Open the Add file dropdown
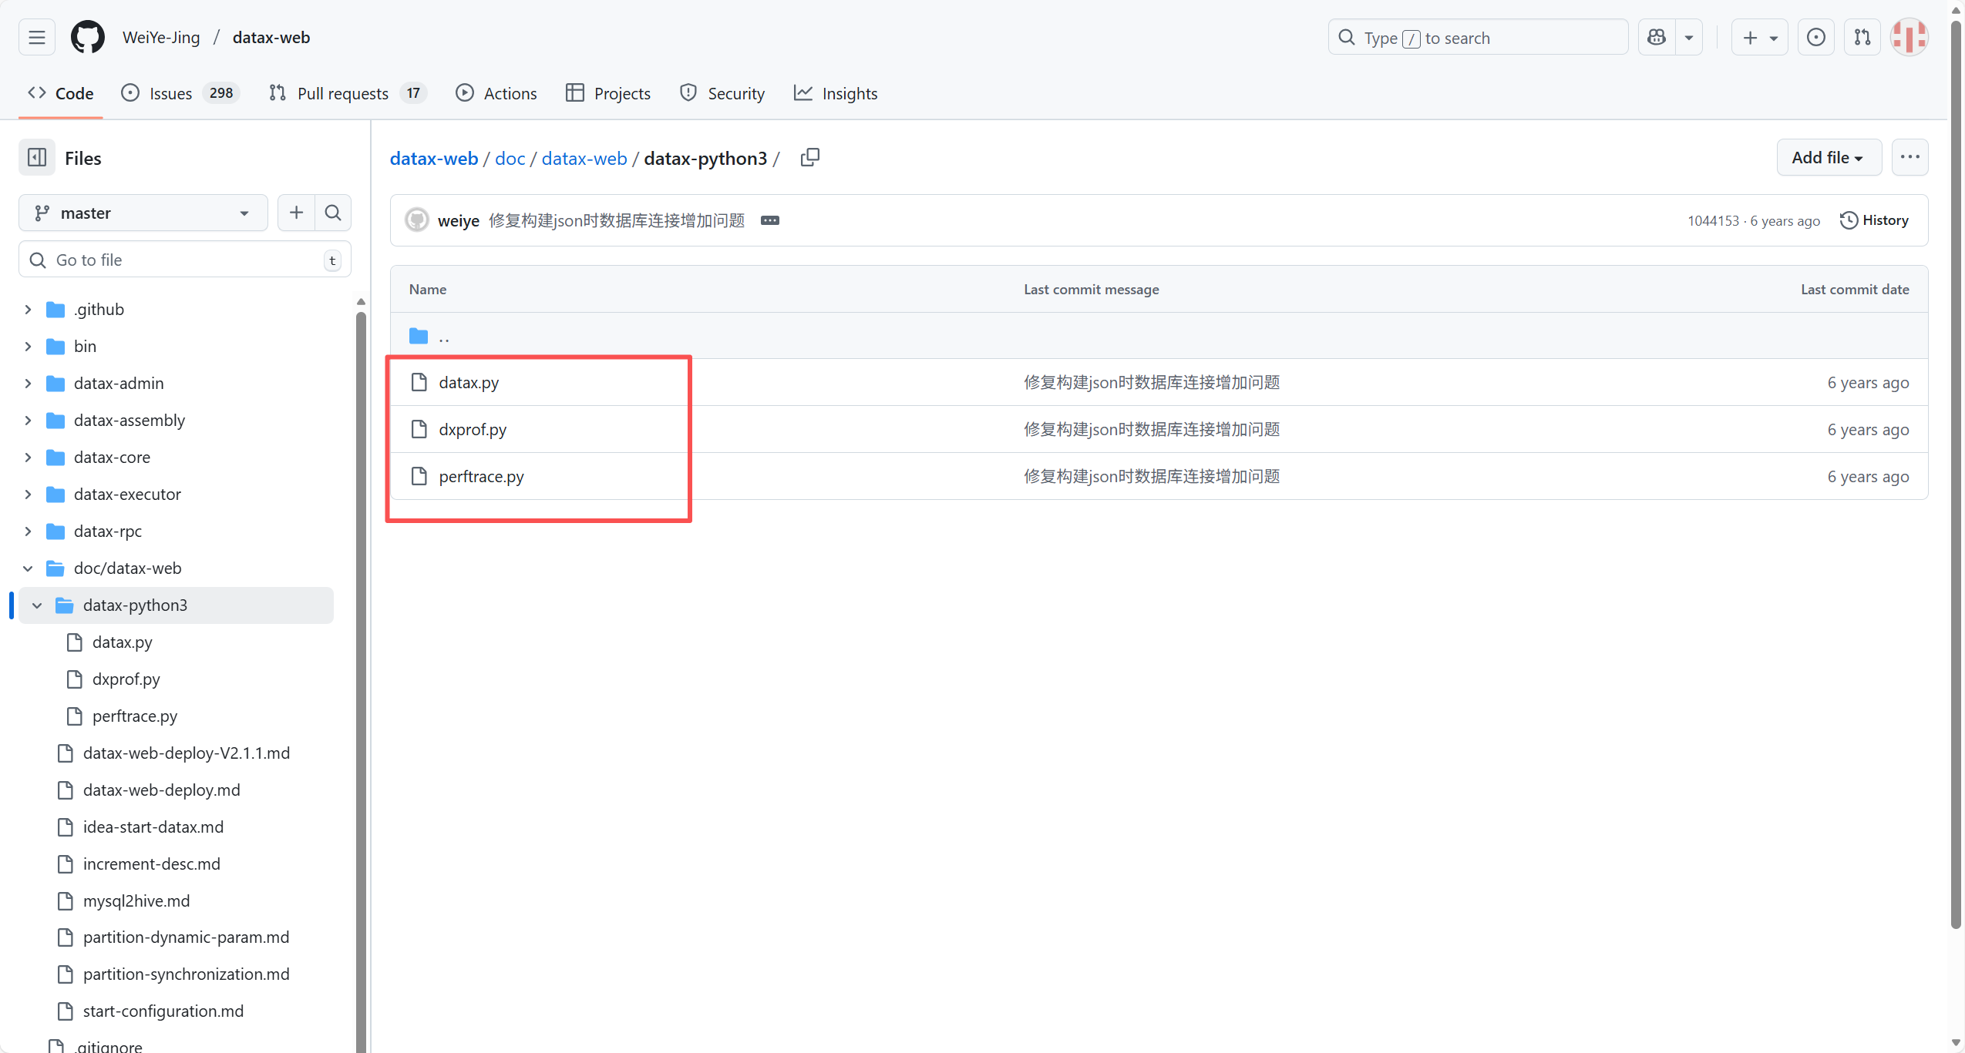Viewport: 1965px width, 1053px height. point(1828,158)
